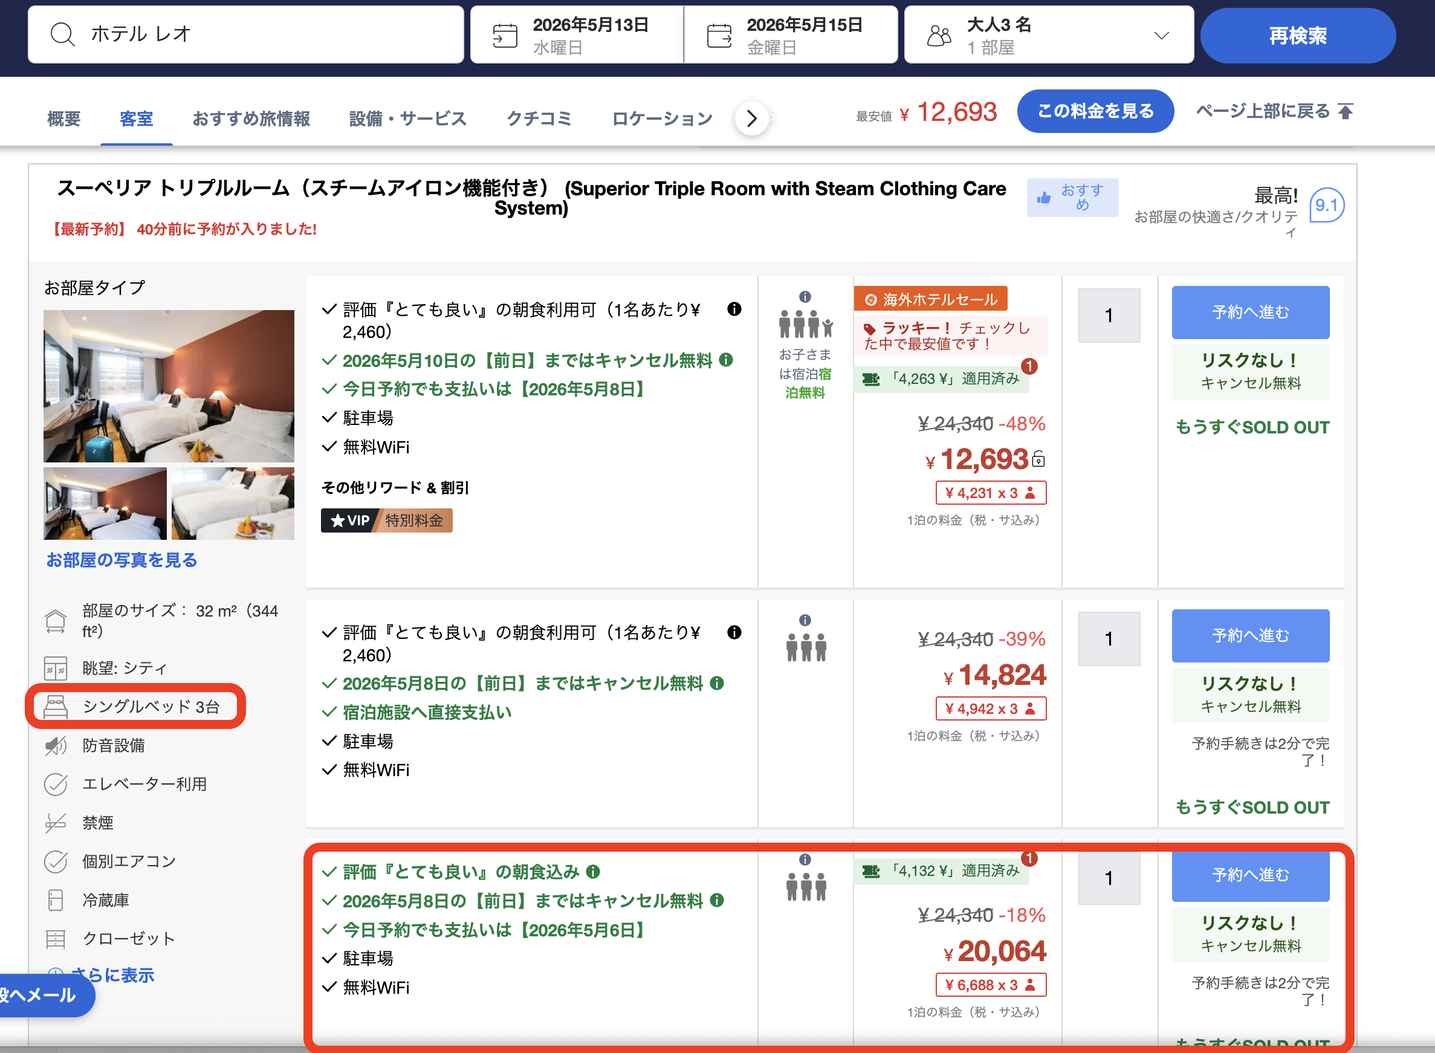Switch to the クチコミ tab

539,118
